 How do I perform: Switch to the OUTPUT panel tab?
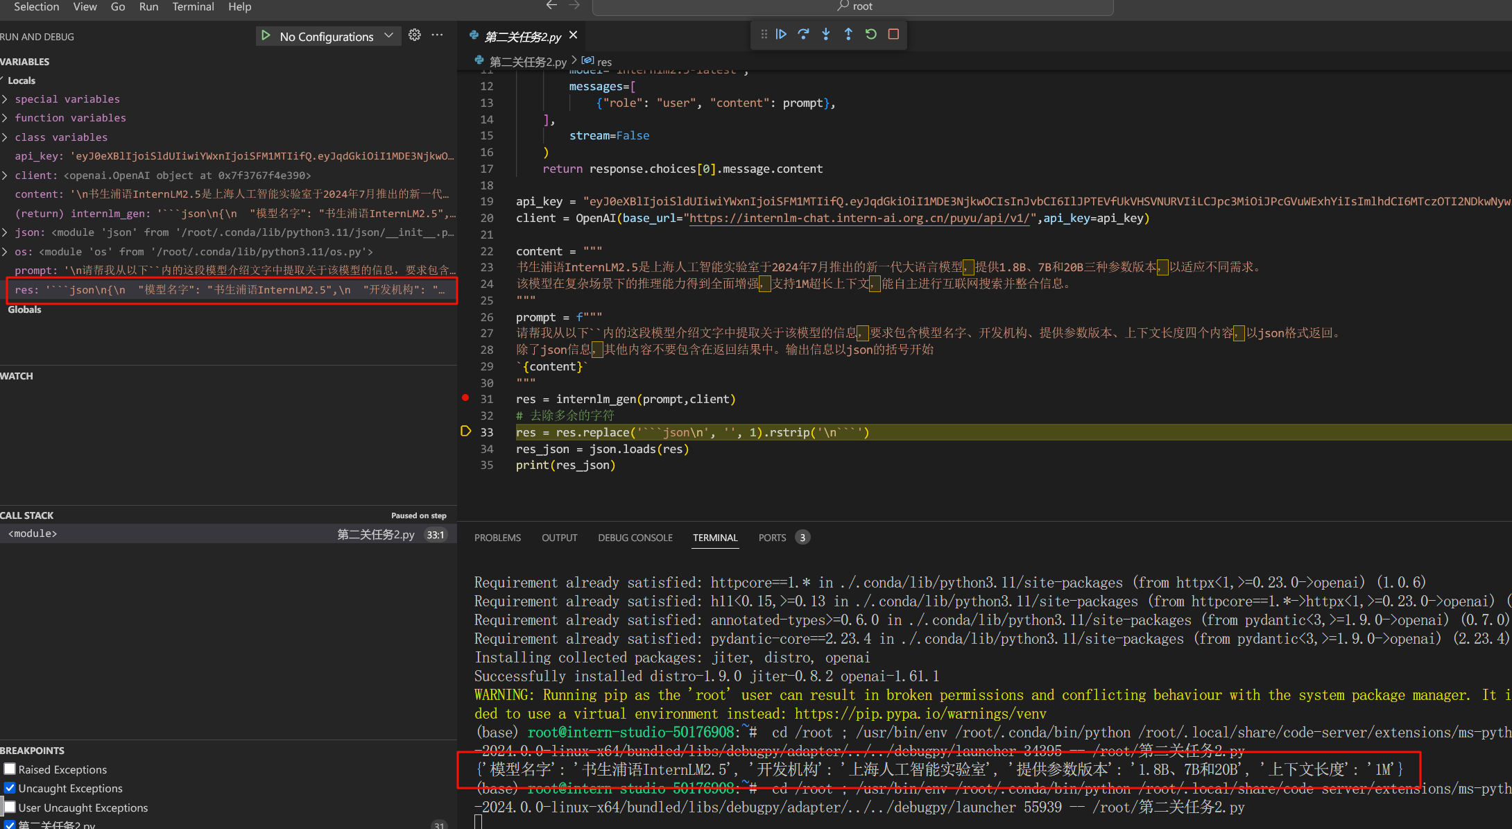(559, 538)
